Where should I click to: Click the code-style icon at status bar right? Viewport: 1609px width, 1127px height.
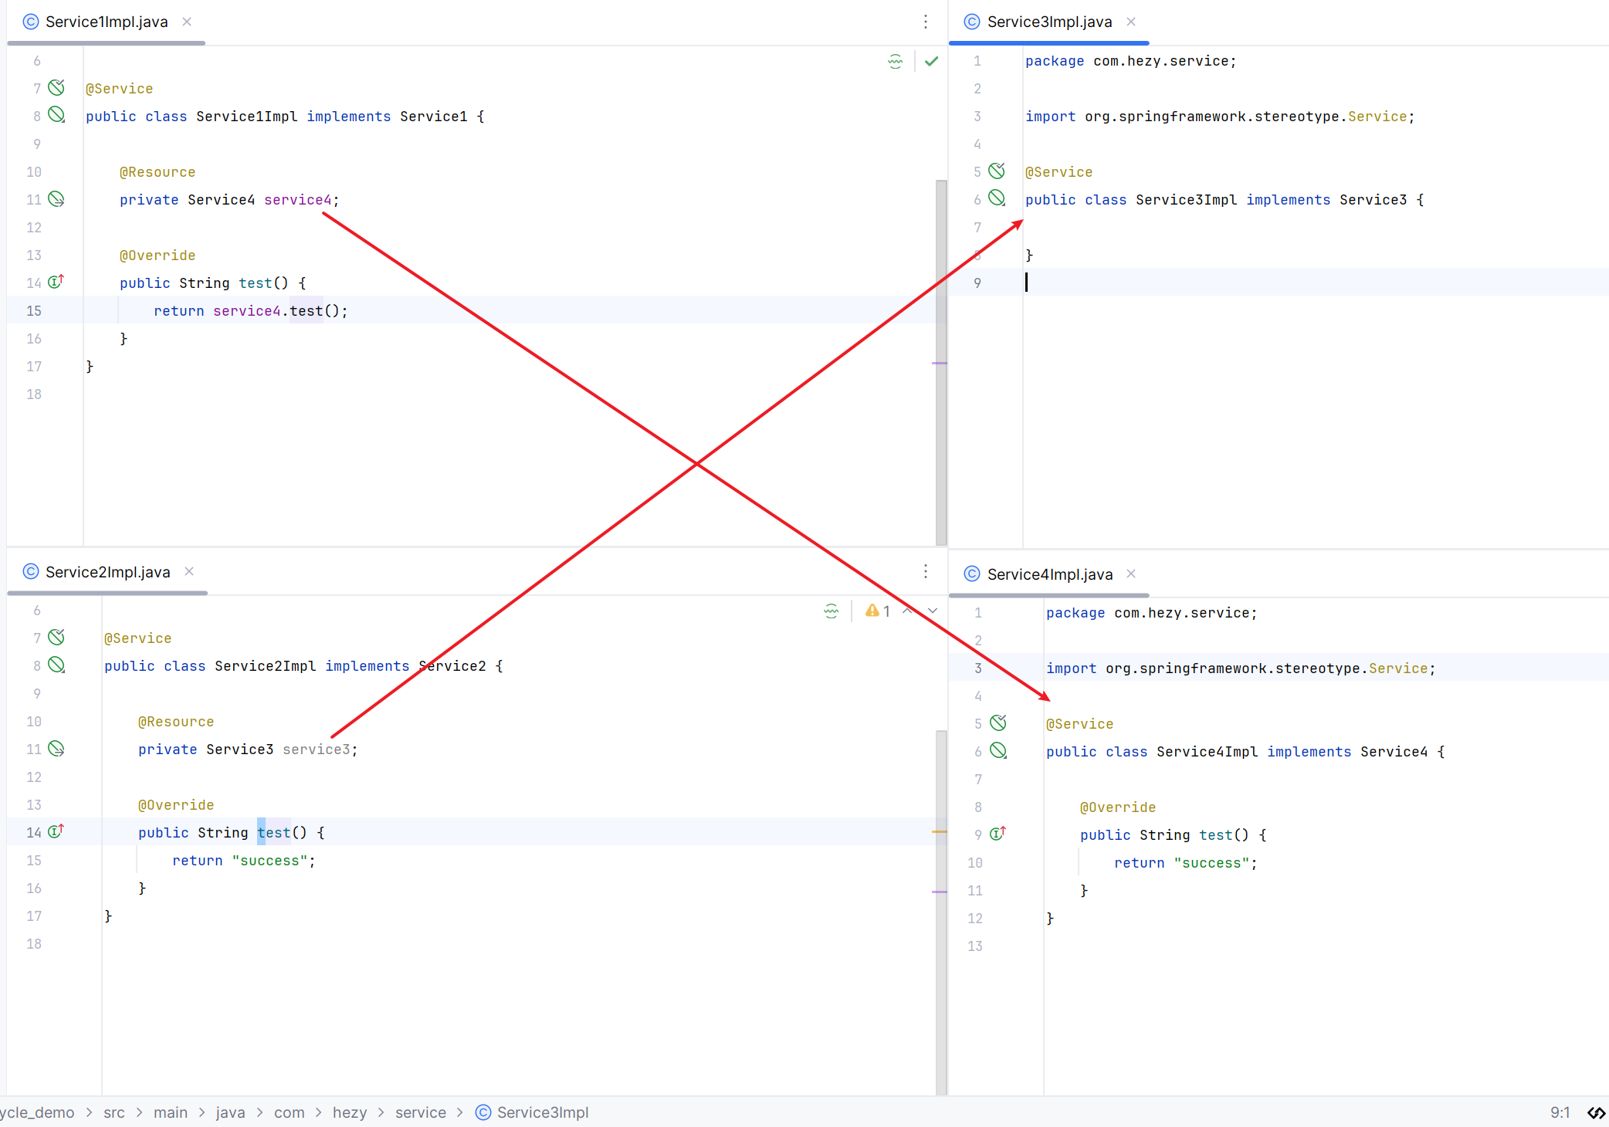1595,1112
